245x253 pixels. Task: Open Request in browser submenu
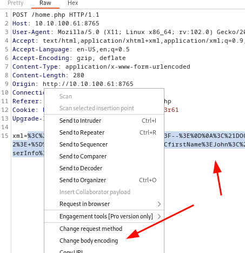(104, 204)
